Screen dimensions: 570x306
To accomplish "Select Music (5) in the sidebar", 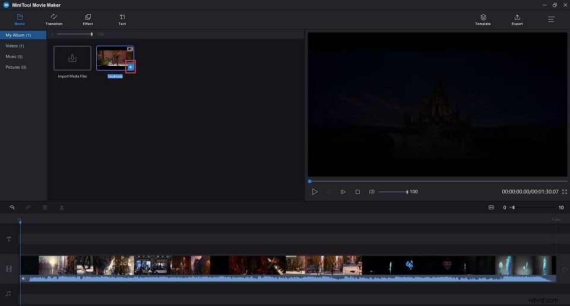I will click(x=15, y=56).
